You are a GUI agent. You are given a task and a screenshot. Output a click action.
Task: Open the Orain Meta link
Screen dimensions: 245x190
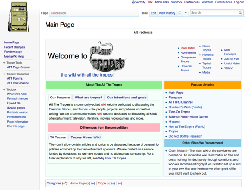176,151
